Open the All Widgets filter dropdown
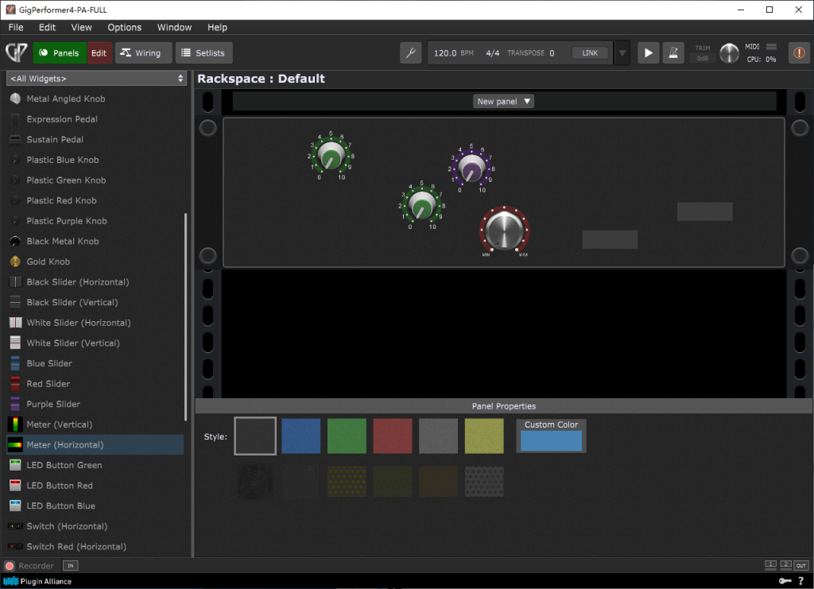 tap(96, 79)
